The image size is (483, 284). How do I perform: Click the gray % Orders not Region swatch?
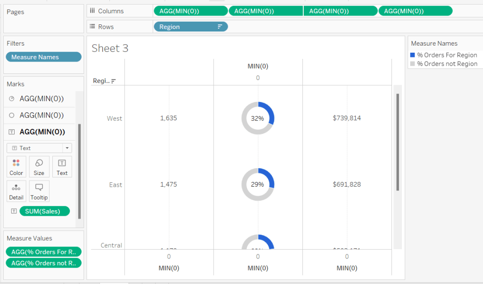coord(413,63)
